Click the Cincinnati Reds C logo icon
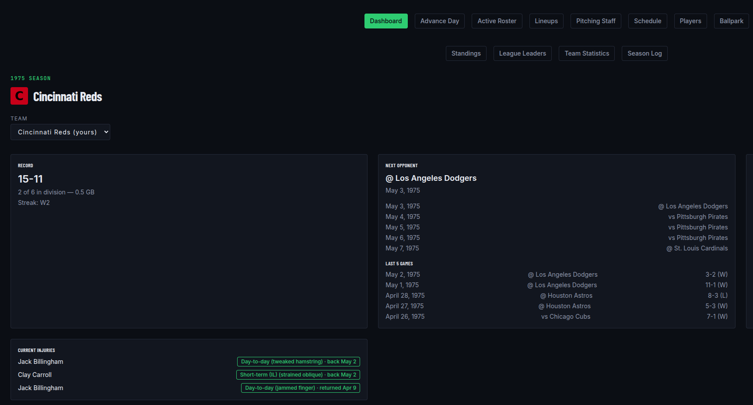This screenshot has height=405, width=753. 19,96
